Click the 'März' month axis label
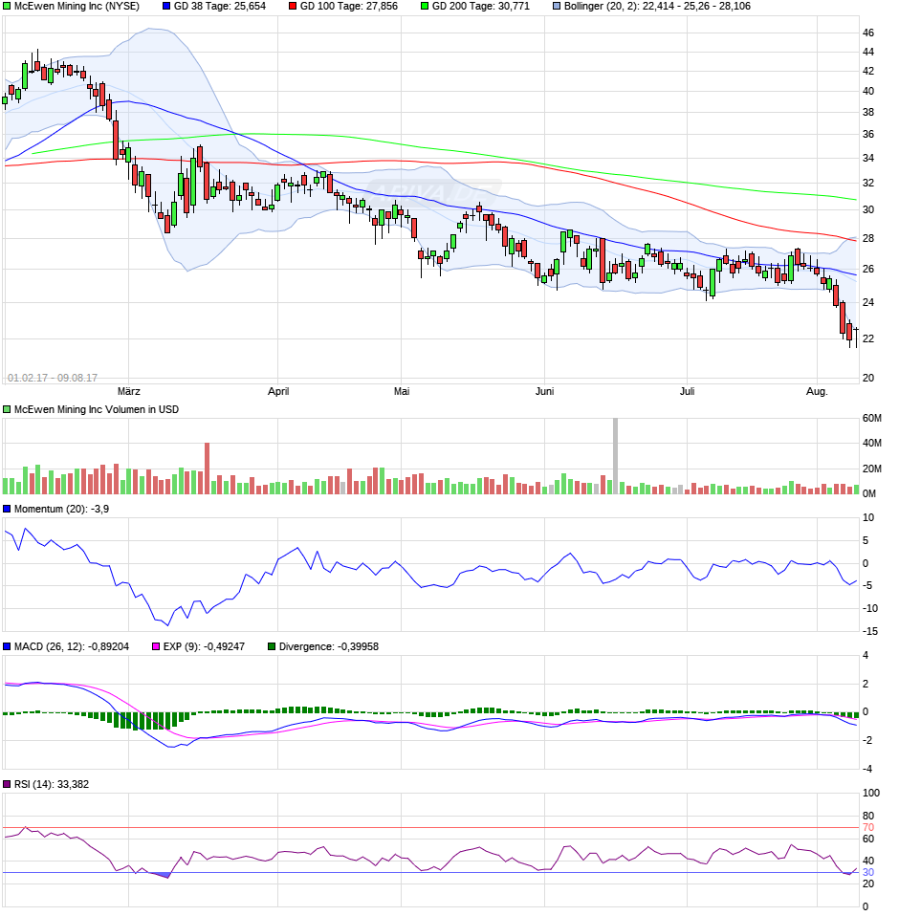This screenshot has height=916, width=899. pyautogui.click(x=128, y=391)
